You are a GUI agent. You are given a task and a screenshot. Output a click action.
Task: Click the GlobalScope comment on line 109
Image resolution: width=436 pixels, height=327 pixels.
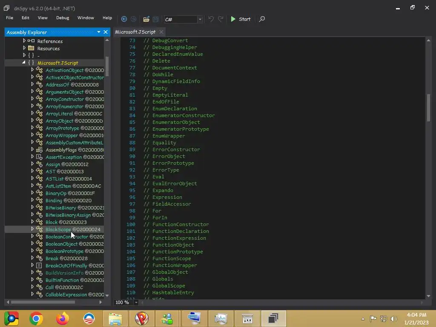point(164,286)
